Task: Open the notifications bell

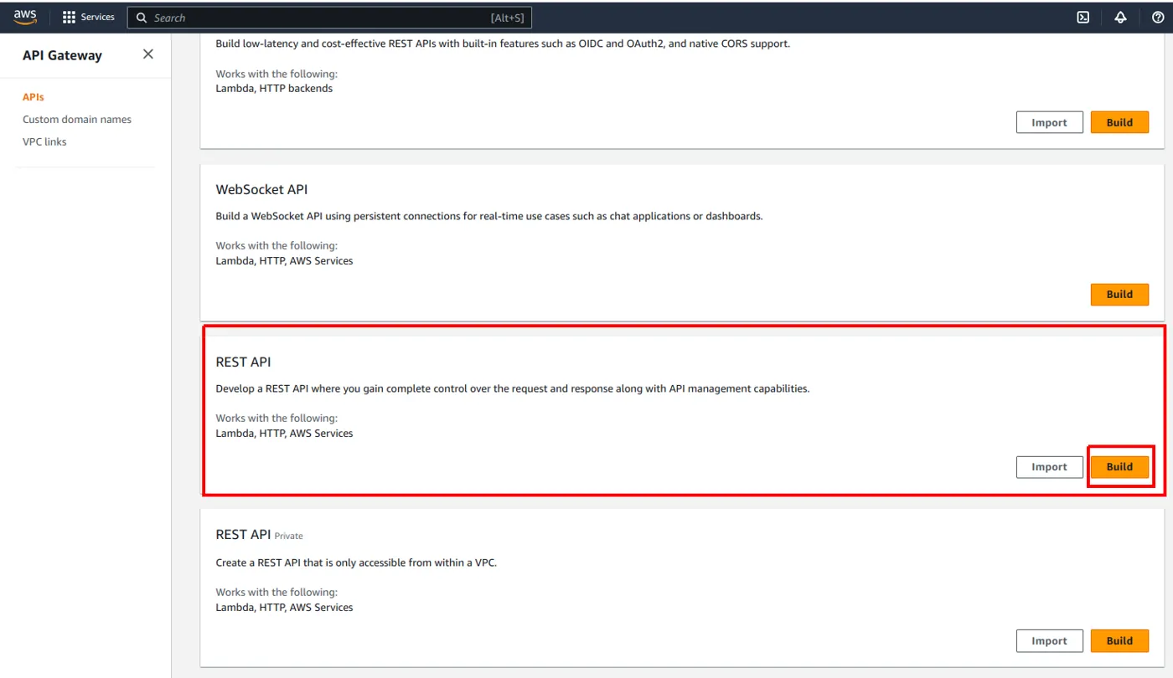Action: point(1120,18)
